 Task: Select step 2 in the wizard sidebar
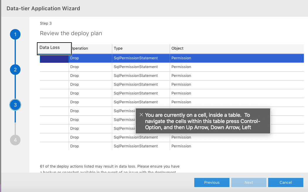[15, 70]
